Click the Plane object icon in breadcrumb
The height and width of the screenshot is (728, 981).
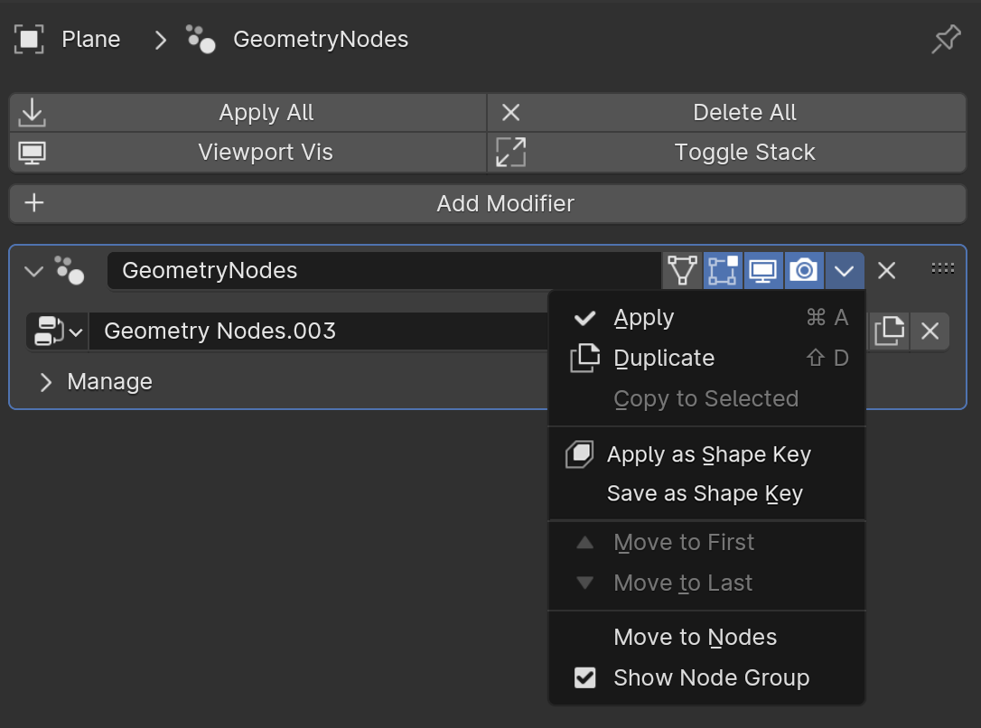click(29, 40)
